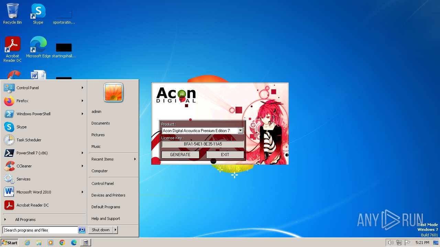Viewport: 440px width, 247px height.
Task: Open Services from the Start menu
Action: point(44,179)
